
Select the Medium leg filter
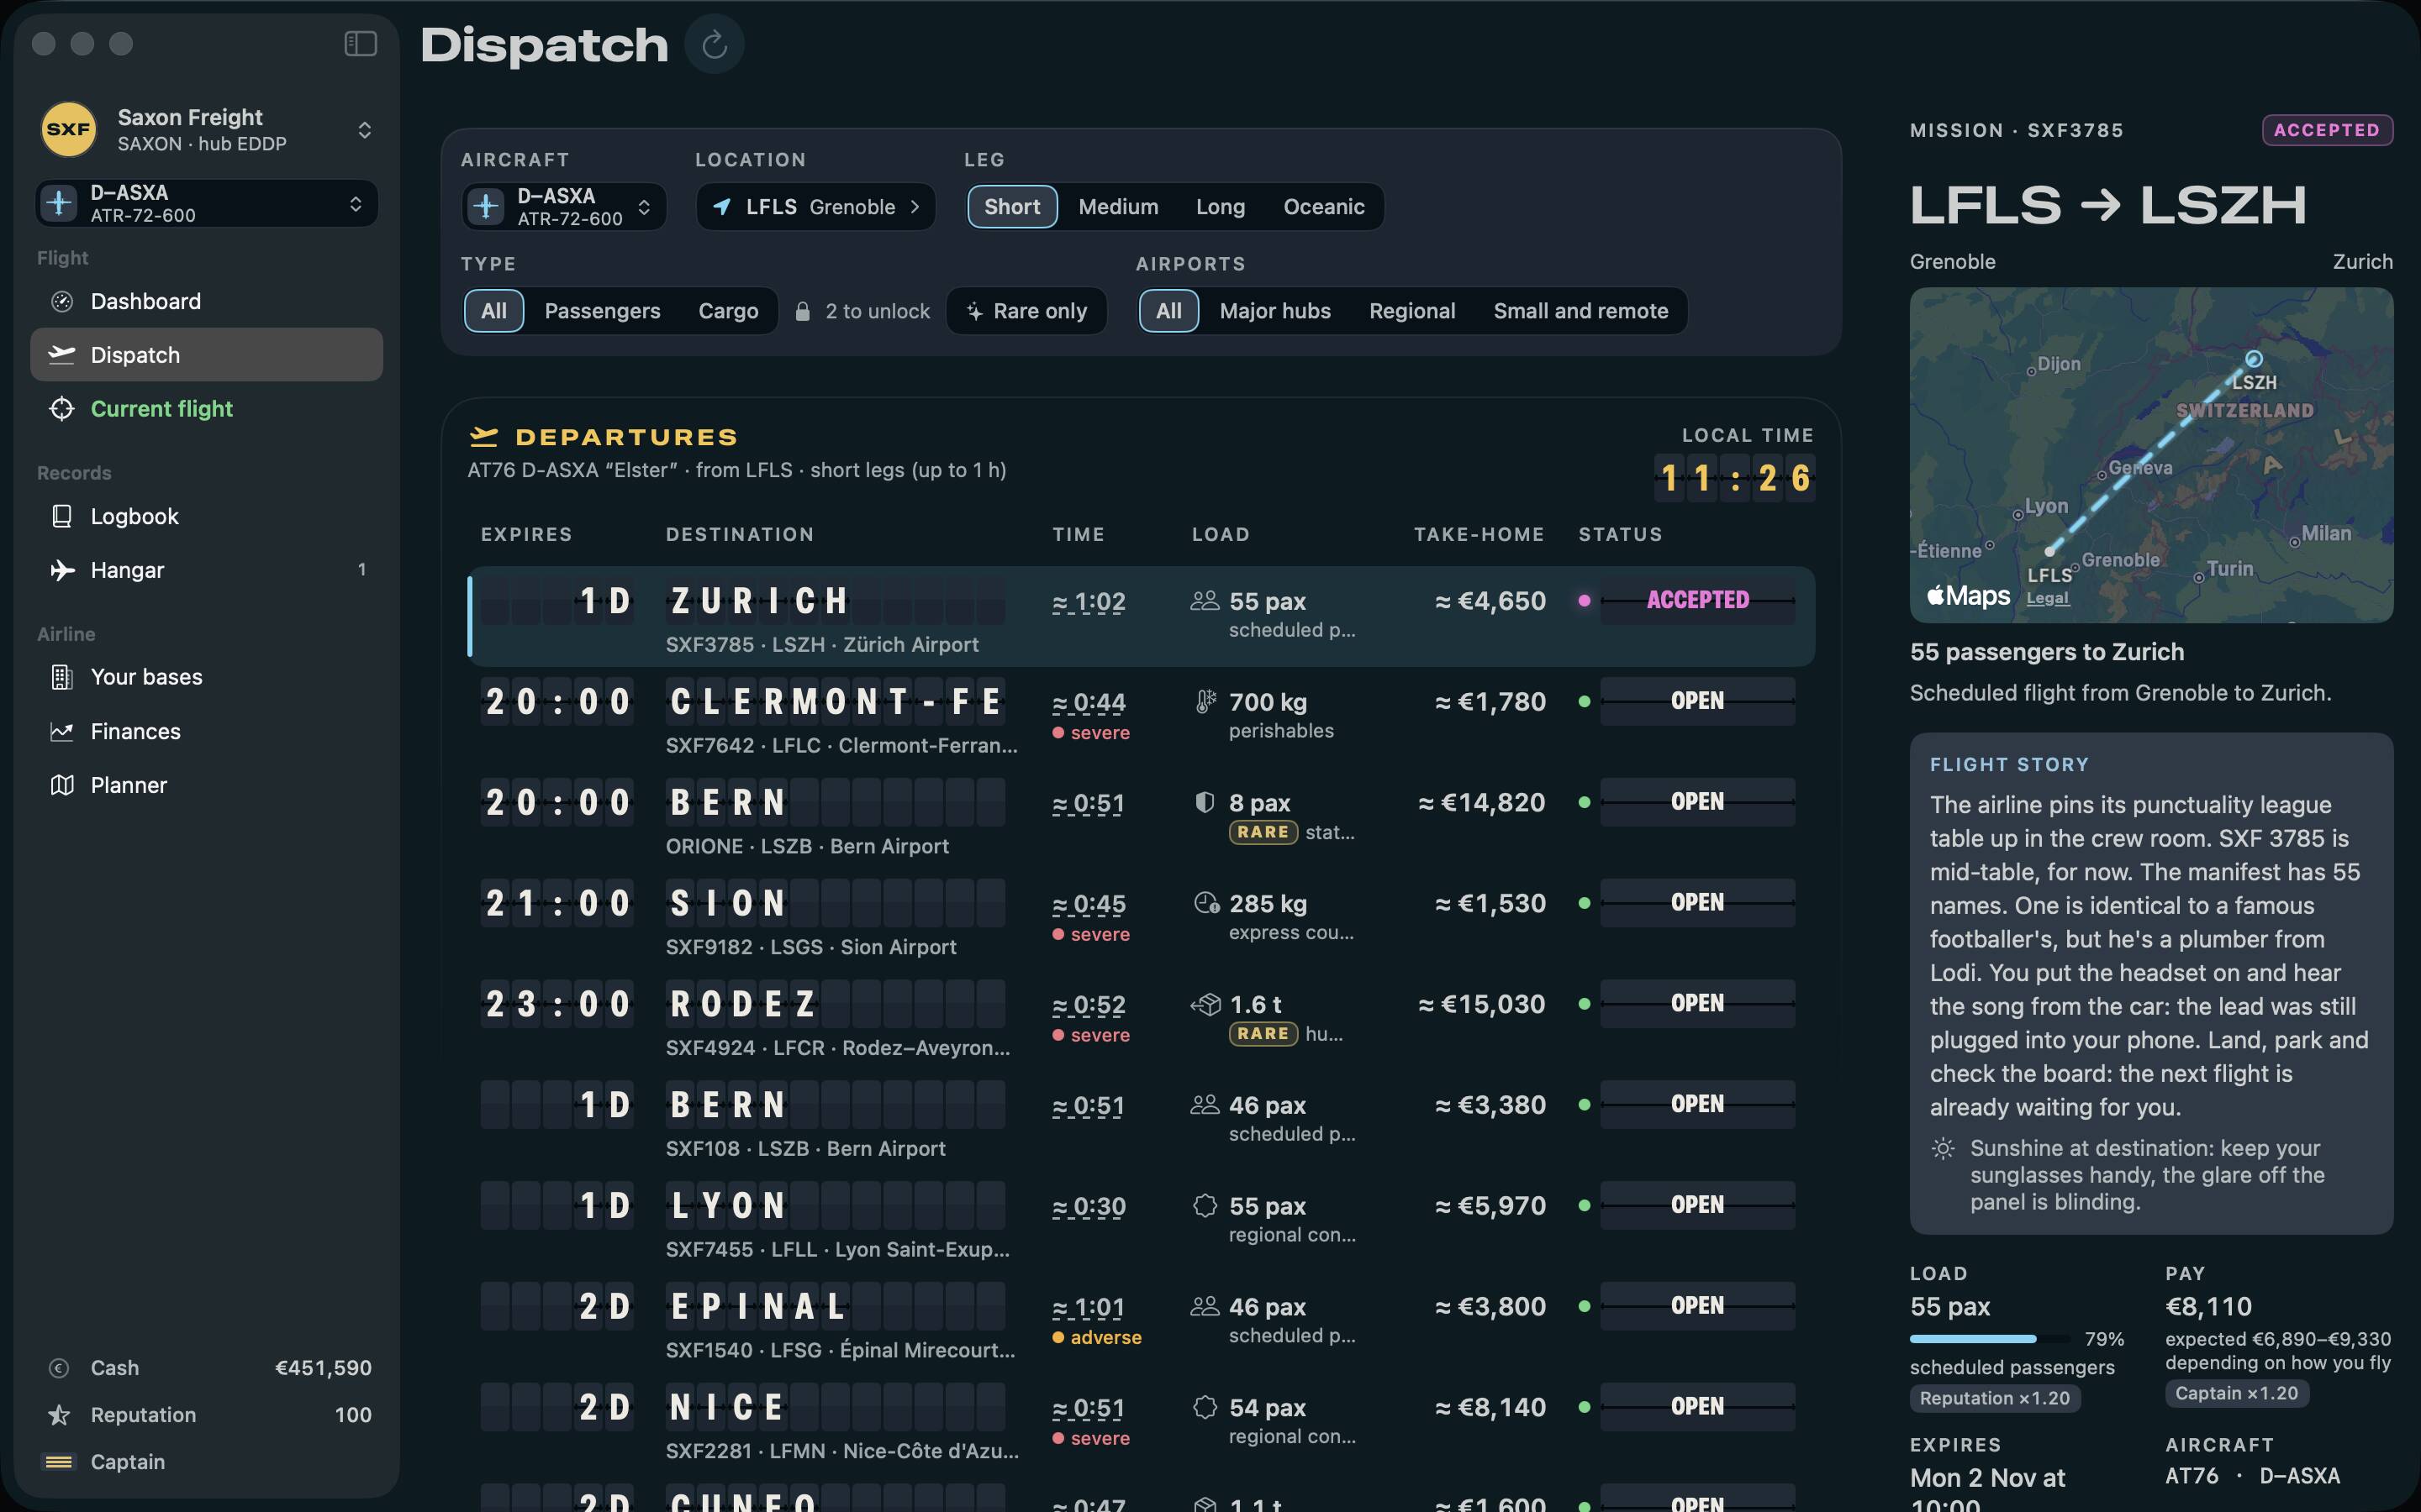(x=1117, y=207)
